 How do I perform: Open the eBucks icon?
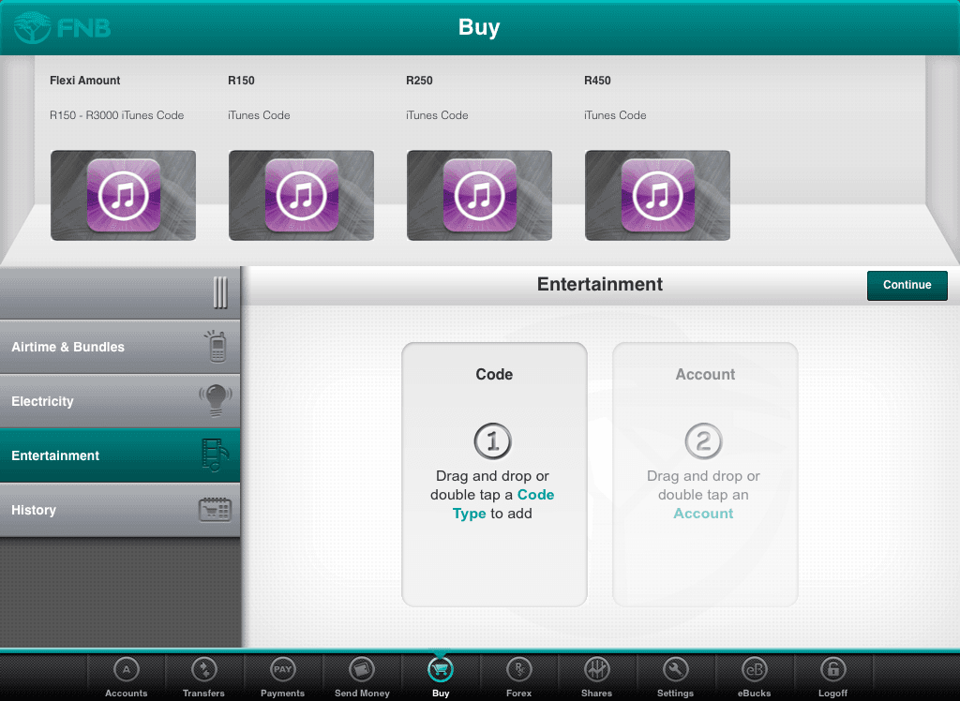(754, 671)
